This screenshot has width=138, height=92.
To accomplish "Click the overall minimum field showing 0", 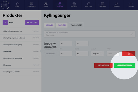I will point(66,43).
